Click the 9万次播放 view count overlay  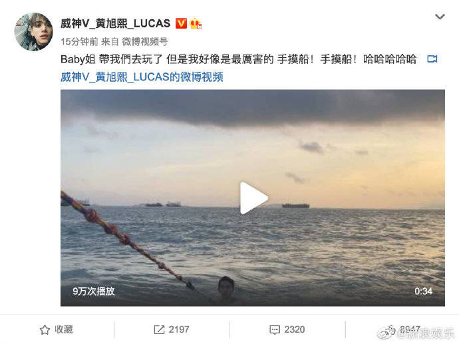[94, 291]
